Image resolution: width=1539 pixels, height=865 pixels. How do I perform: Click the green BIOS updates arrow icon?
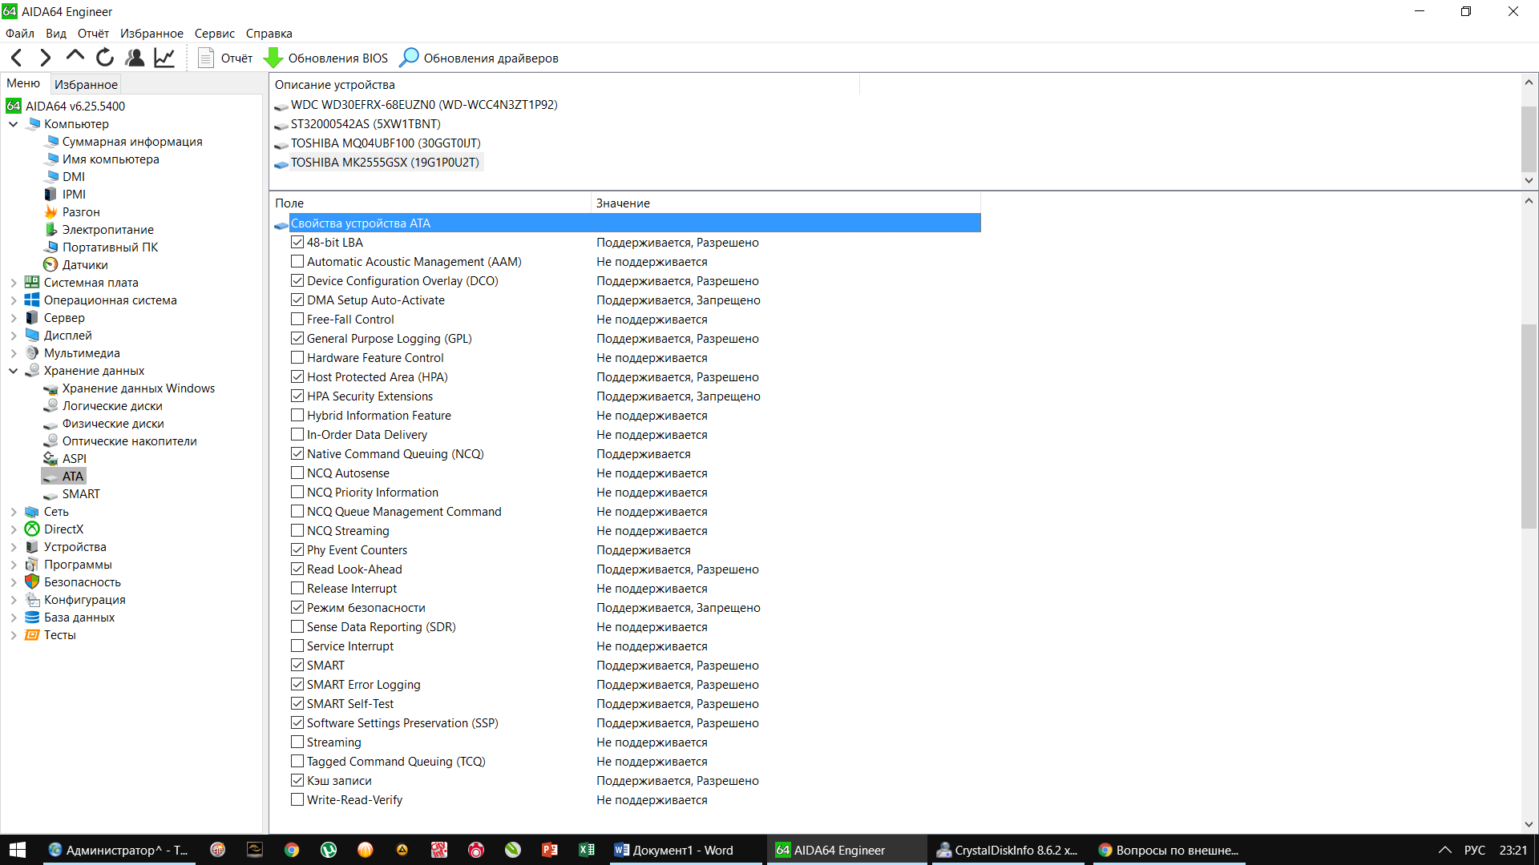pos(273,58)
